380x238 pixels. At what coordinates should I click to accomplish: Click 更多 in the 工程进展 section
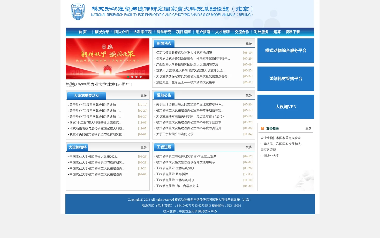(249, 147)
